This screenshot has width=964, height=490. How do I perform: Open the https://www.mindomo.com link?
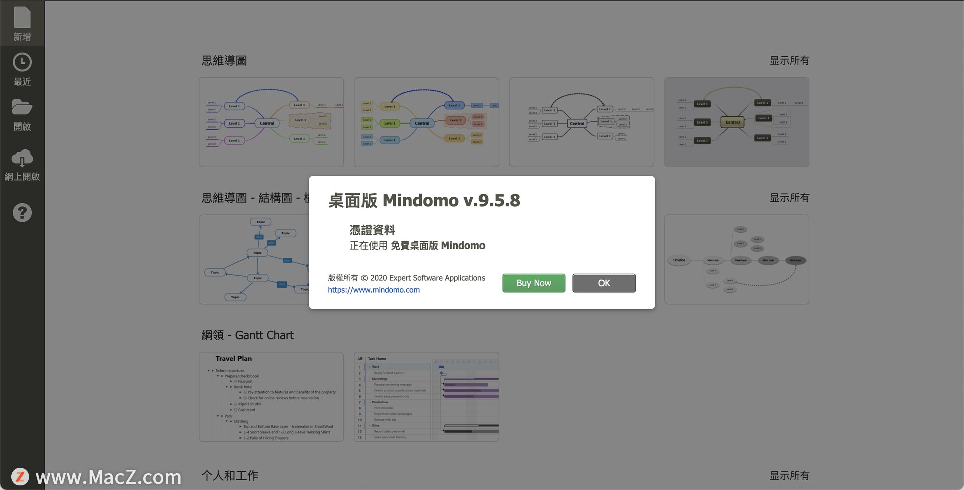(x=374, y=290)
